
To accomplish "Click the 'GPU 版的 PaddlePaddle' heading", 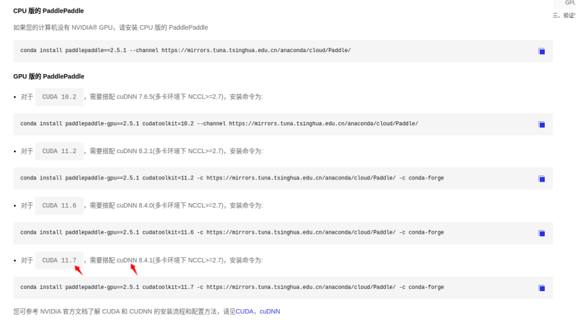I will pos(49,76).
